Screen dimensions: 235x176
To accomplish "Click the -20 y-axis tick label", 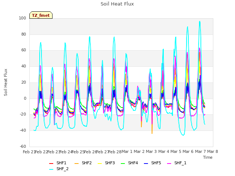I will click(23, 114).
